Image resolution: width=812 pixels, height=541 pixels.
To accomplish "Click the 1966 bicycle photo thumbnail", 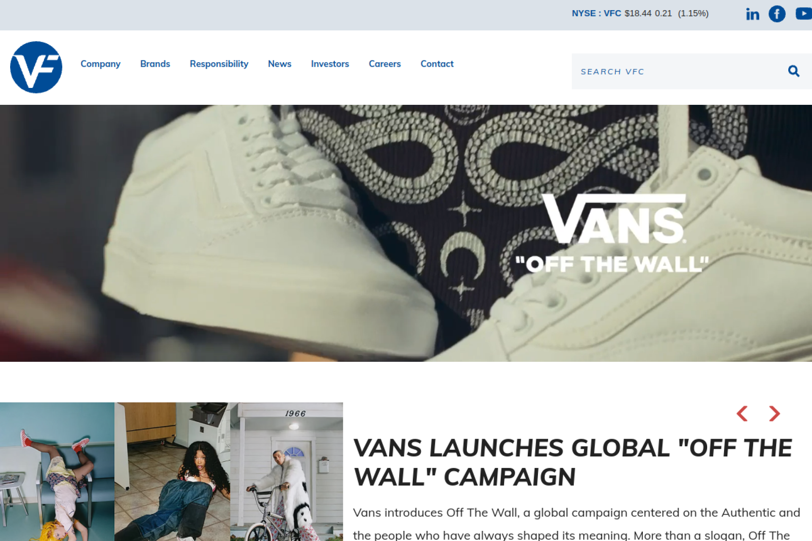I will (286, 472).
